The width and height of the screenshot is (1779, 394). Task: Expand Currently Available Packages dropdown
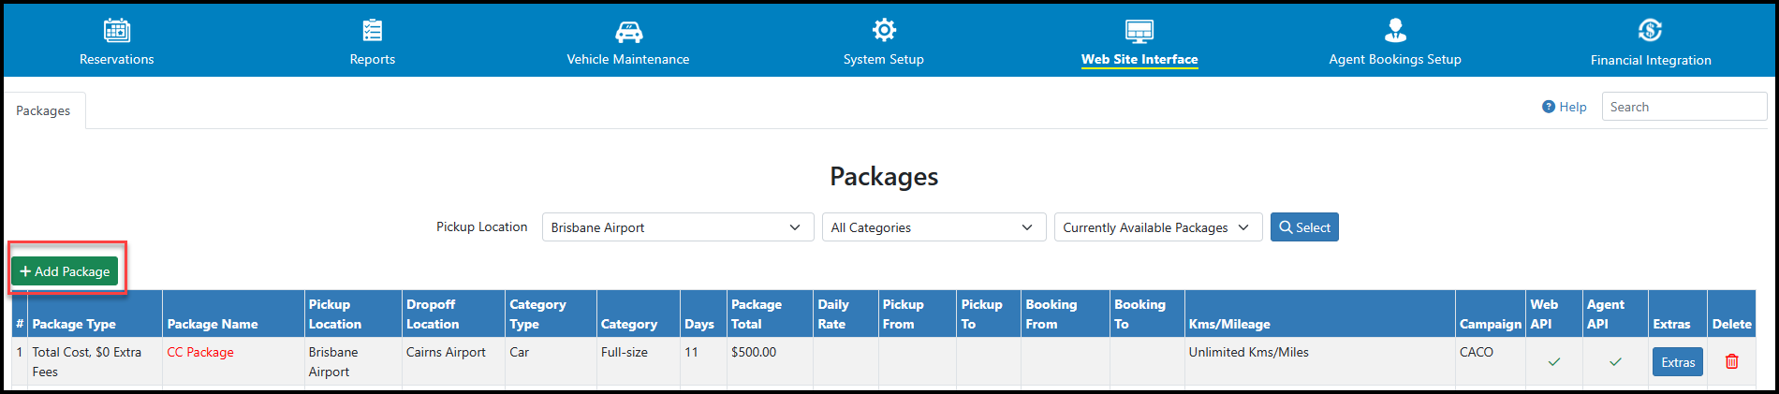click(x=1158, y=227)
